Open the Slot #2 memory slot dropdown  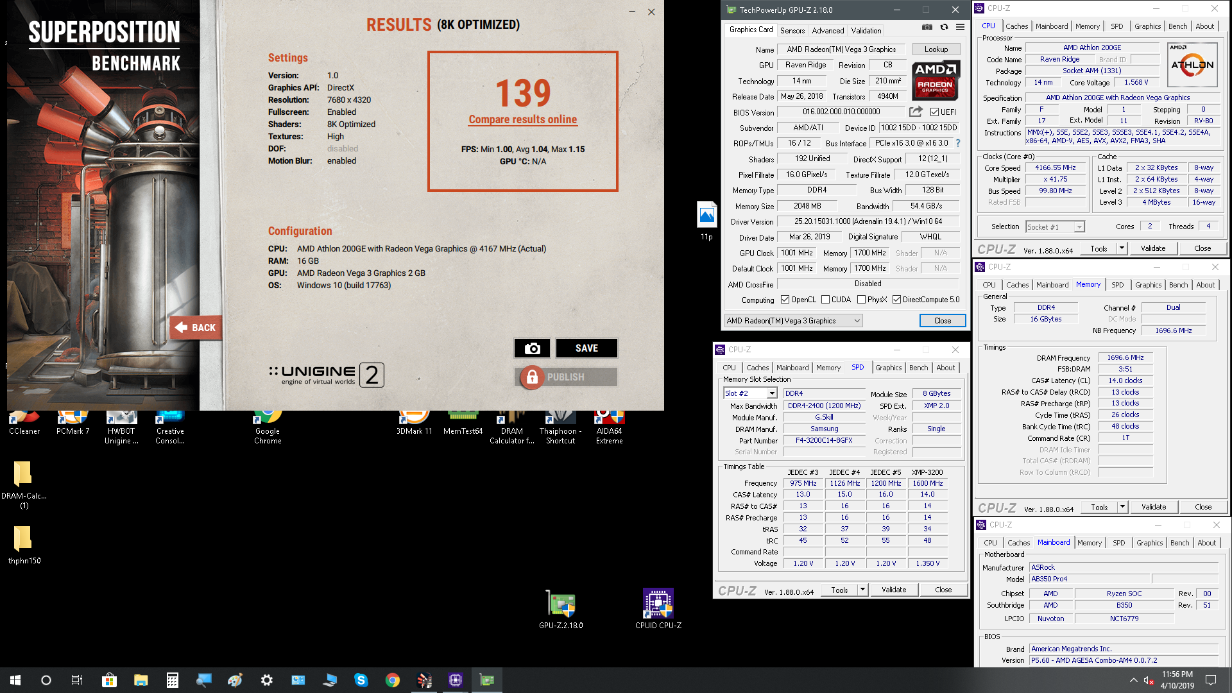point(750,393)
